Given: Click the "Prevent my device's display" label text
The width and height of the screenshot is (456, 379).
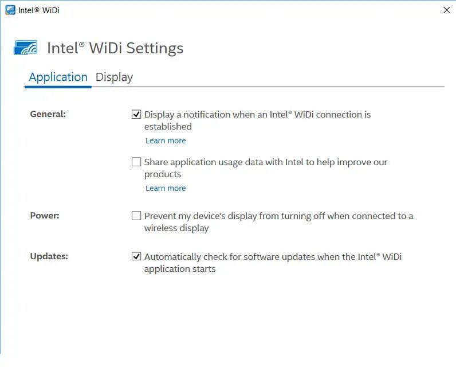Looking at the screenshot, I should pos(278,216).
